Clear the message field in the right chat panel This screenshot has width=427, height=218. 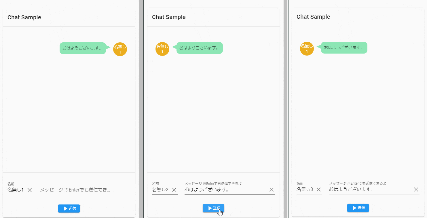(416, 189)
